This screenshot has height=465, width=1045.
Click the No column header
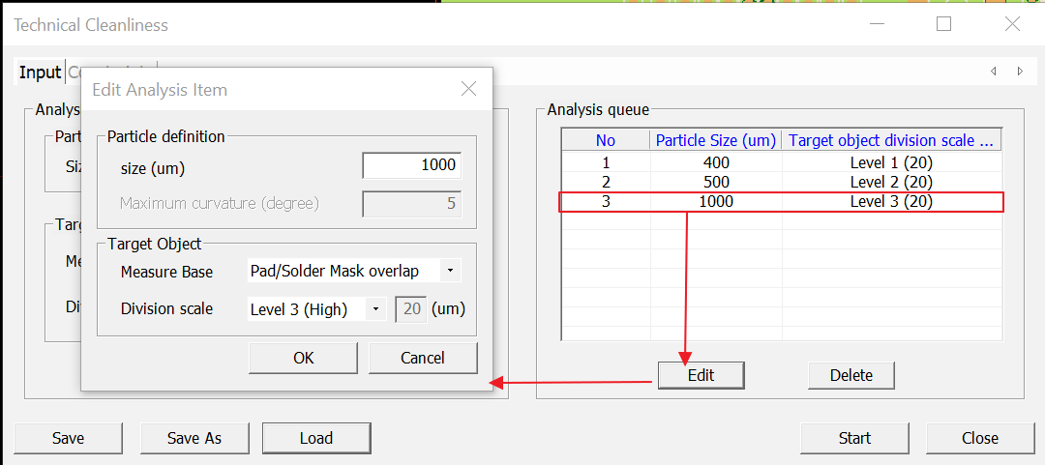[x=605, y=141]
